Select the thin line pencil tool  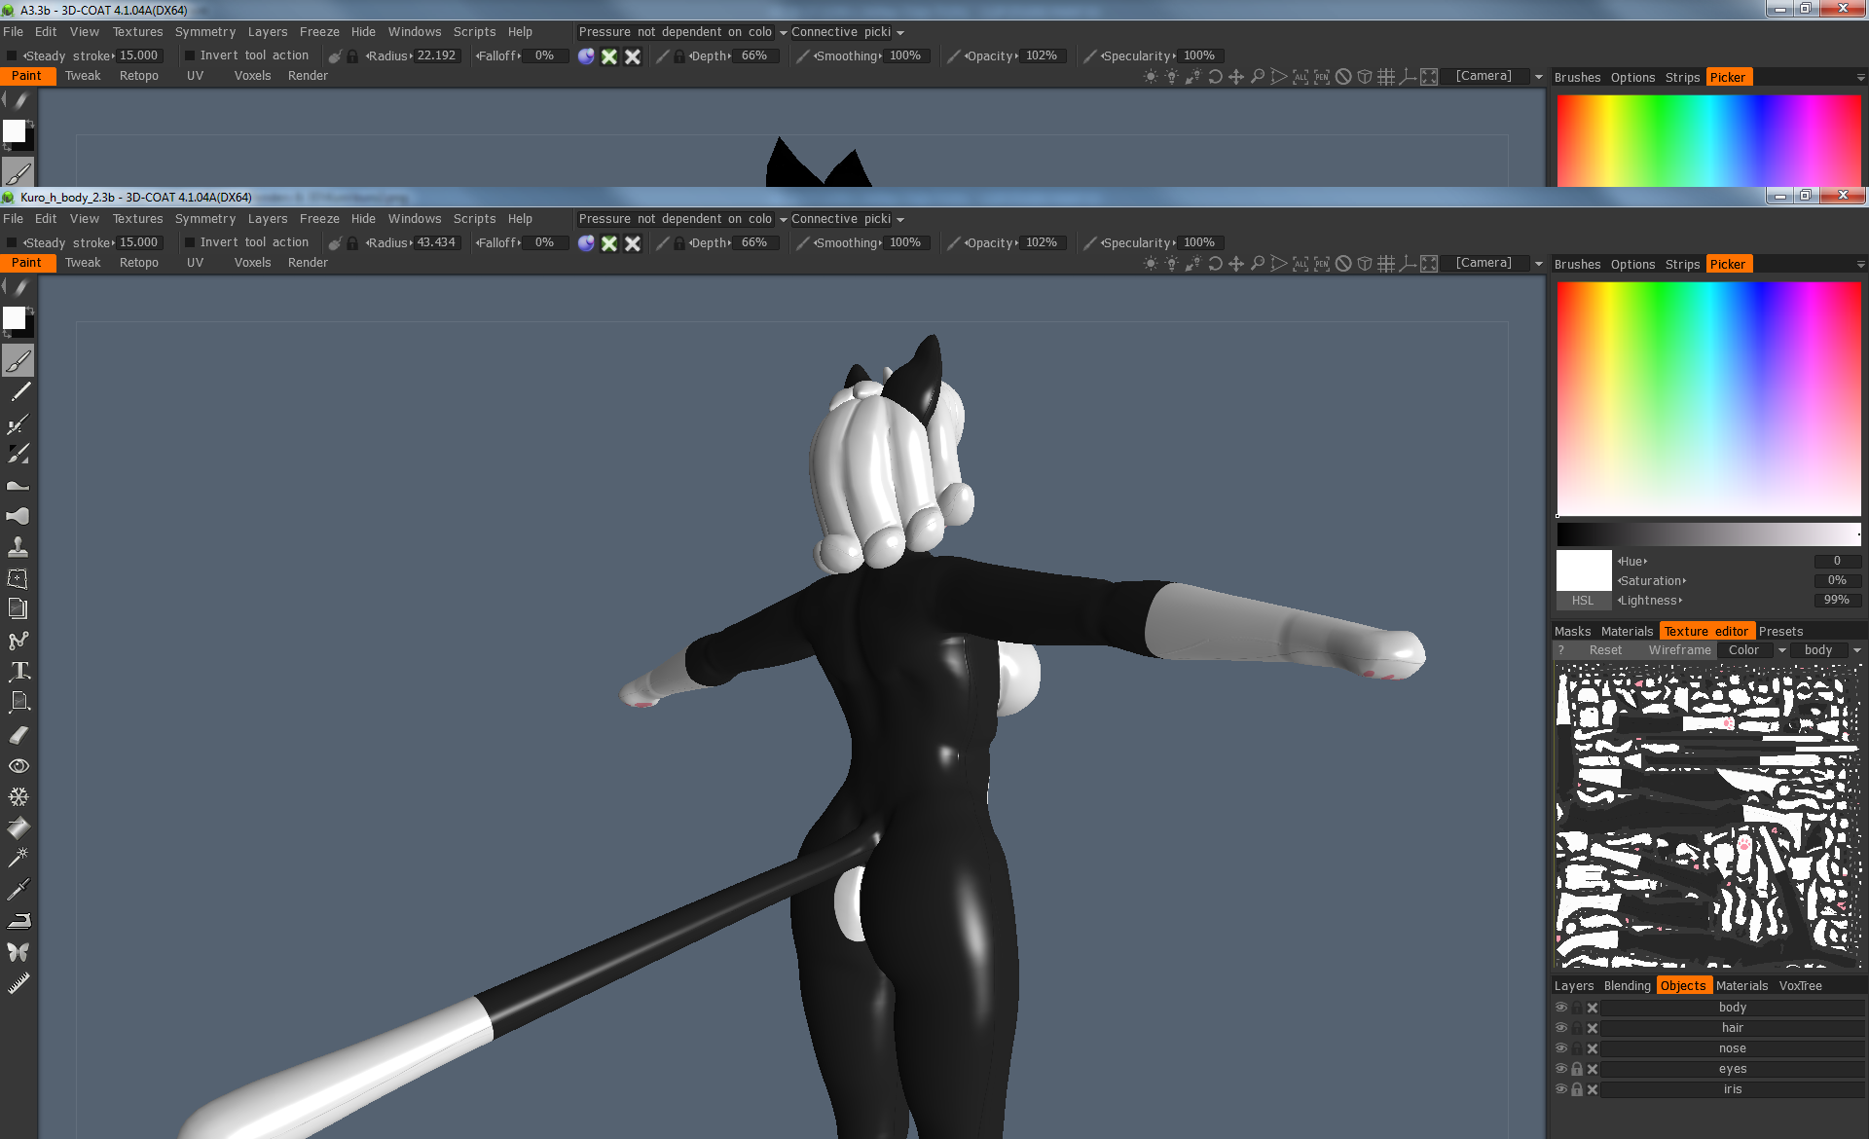coord(18,392)
